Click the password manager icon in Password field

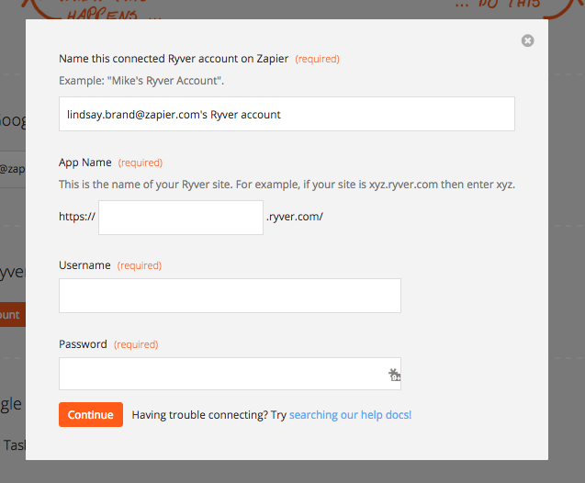(394, 375)
